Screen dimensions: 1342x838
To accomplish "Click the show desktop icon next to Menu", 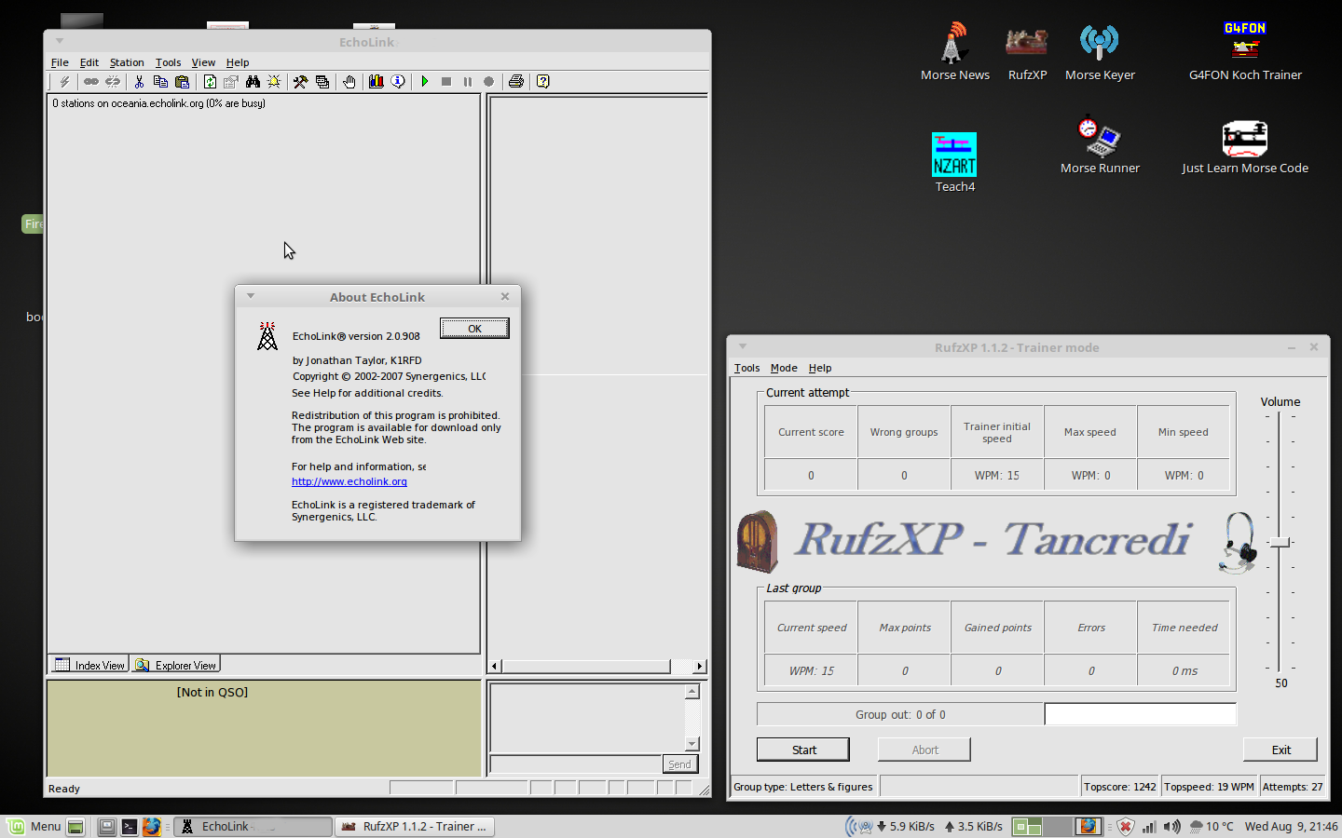I will click(76, 826).
